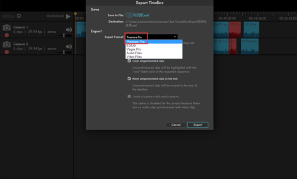Image resolution: width=297 pixels, height=179 pixels.
Task: Choose Audio Files from the format list
Action: [154, 53]
